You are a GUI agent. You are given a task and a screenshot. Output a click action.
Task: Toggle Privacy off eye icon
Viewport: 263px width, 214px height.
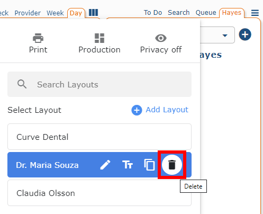tap(161, 38)
